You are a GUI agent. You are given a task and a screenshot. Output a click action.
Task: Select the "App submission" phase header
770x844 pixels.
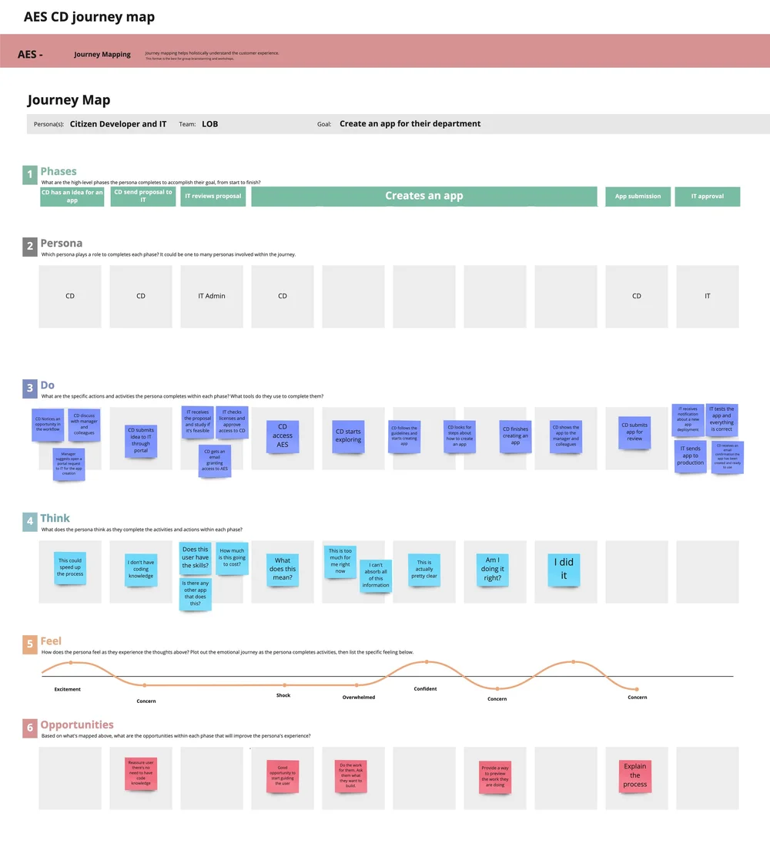(x=637, y=197)
